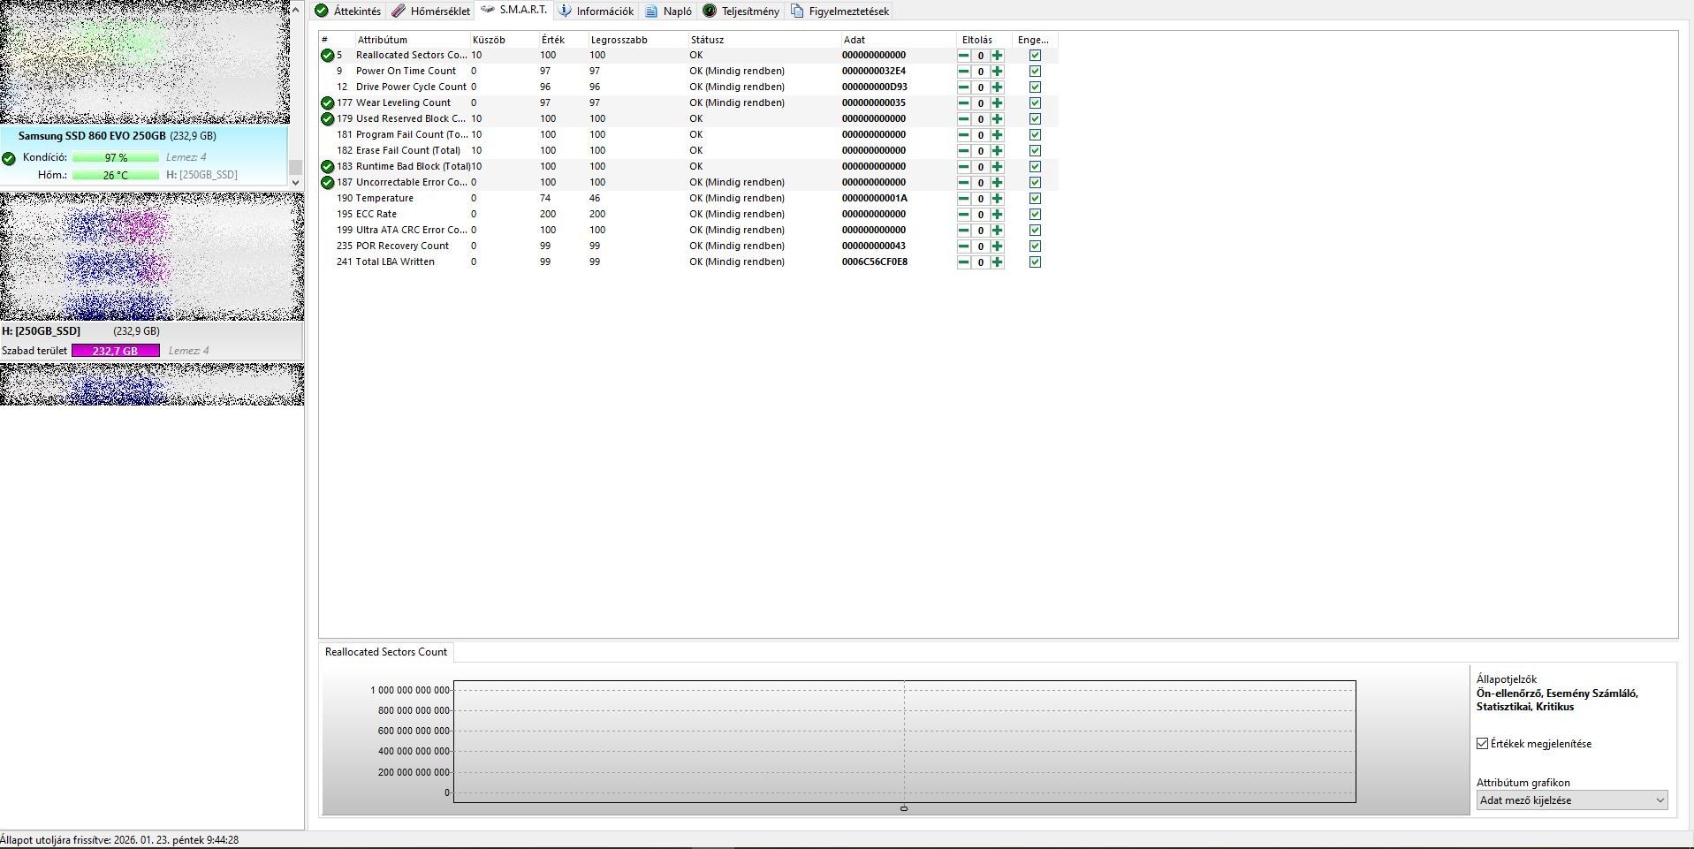This screenshot has width=1694, height=849.
Task: Sort by the Adat column header
Action: click(x=898, y=40)
